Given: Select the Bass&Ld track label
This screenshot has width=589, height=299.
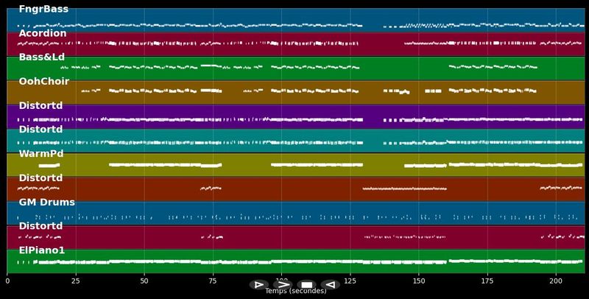Looking at the screenshot, I should 42,57.
